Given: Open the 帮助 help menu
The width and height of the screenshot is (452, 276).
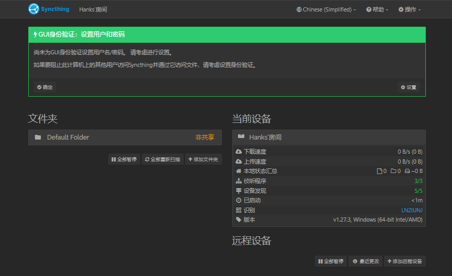Looking at the screenshot, I should coord(377,9).
